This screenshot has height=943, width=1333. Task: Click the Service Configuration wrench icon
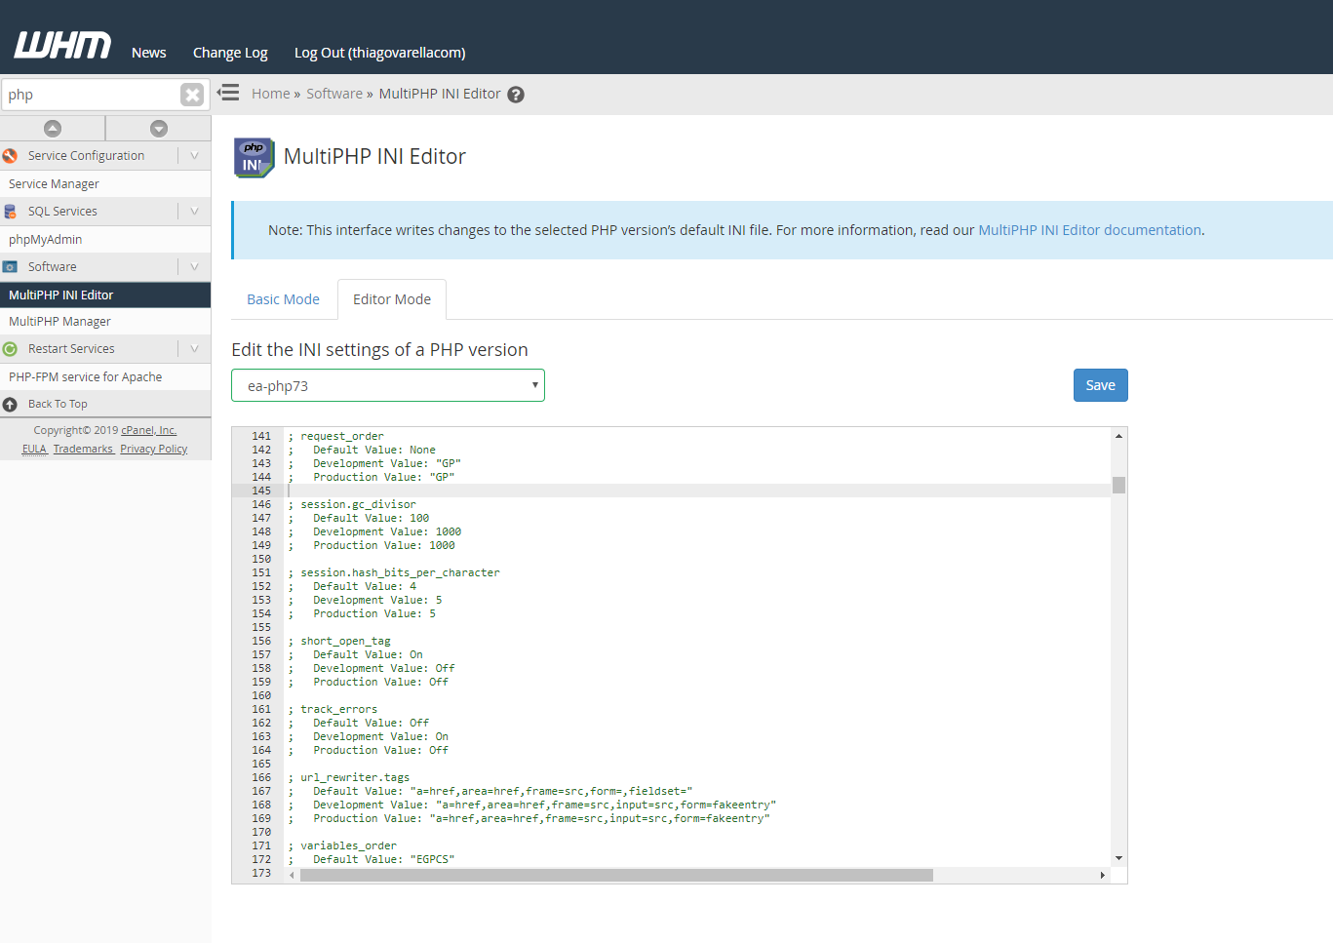pos(10,156)
